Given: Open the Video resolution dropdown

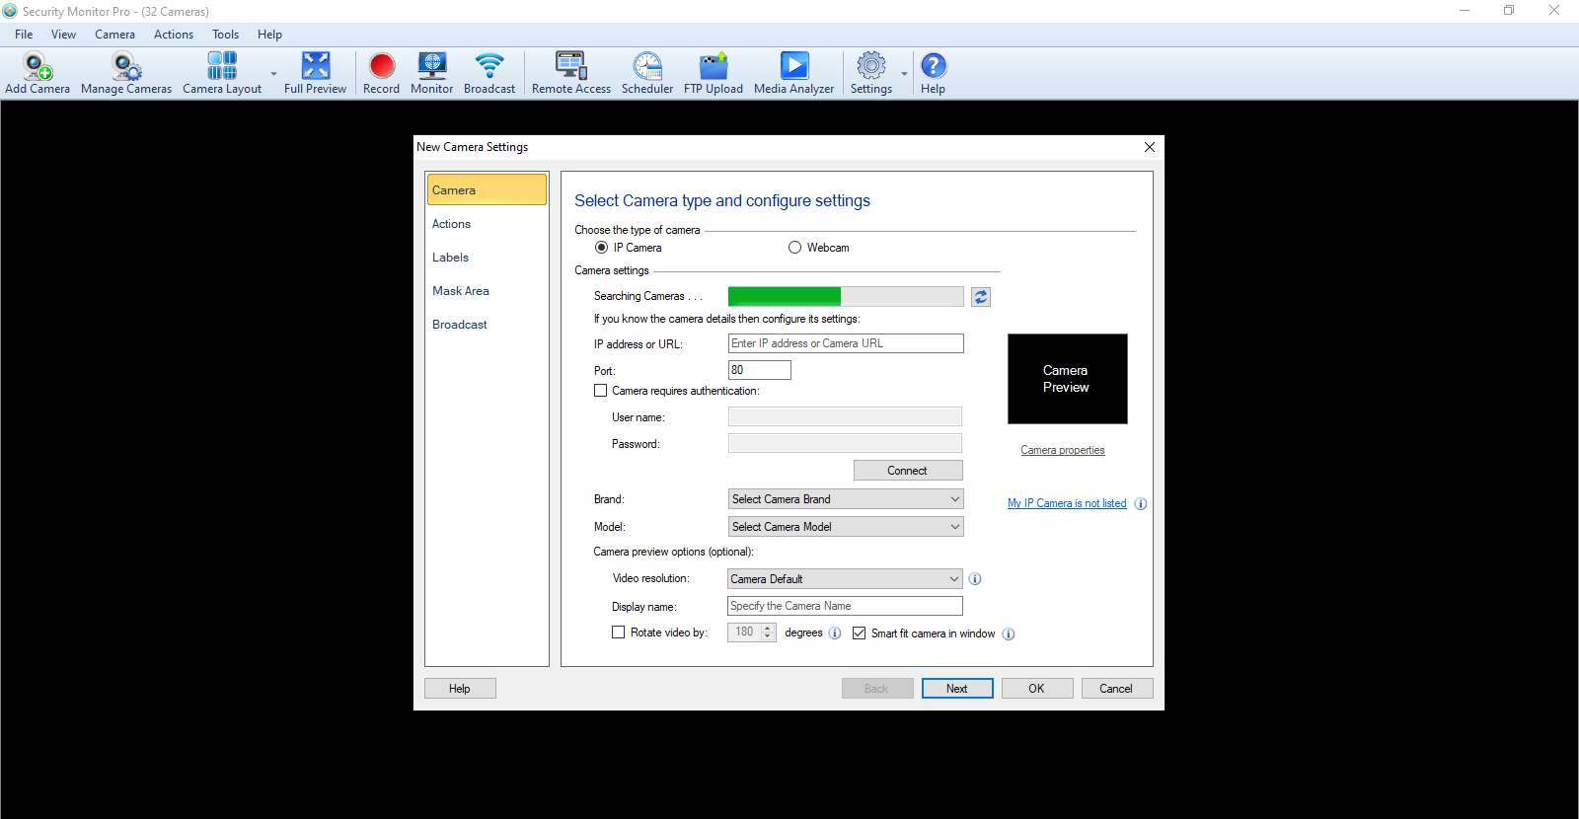Looking at the screenshot, I should click(846, 579).
